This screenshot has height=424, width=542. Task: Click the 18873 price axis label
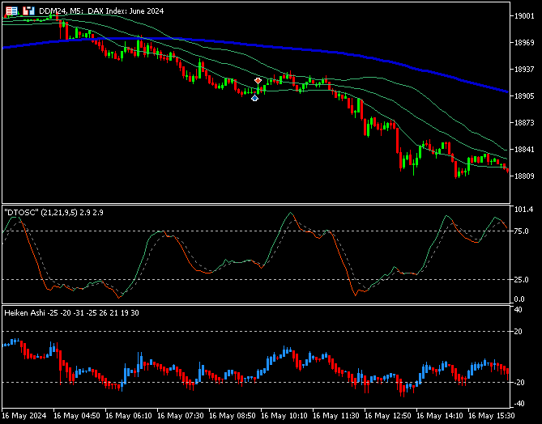pyautogui.click(x=524, y=123)
